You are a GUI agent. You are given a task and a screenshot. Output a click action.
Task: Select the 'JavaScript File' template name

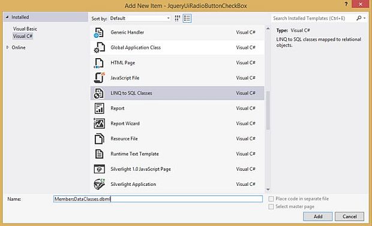pos(125,78)
